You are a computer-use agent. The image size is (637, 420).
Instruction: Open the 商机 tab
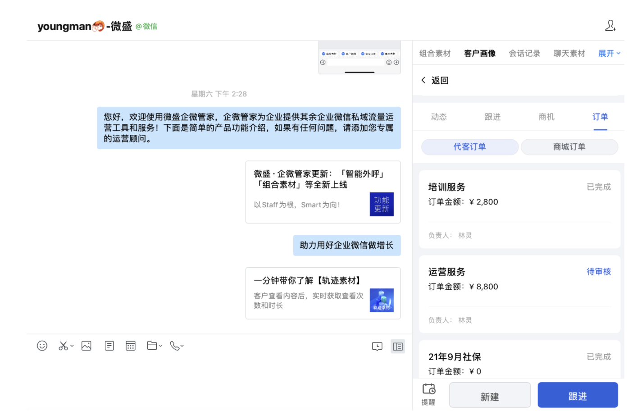click(x=546, y=117)
